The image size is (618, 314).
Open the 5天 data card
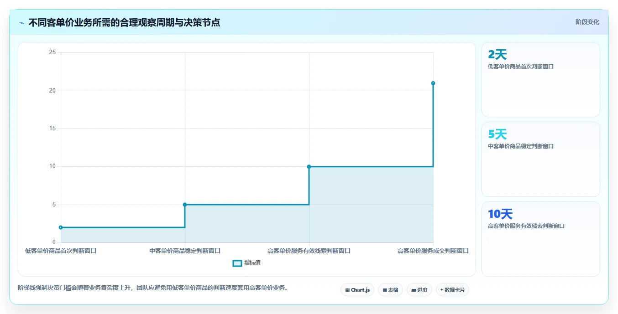[540, 159]
